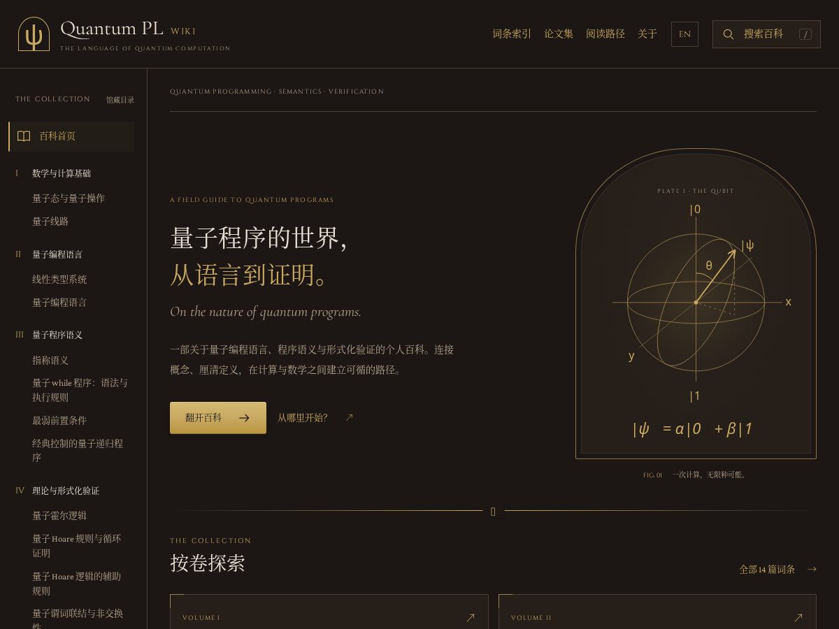Open 线性类型系统 entry
839x629 pixels.
(59, 280)
